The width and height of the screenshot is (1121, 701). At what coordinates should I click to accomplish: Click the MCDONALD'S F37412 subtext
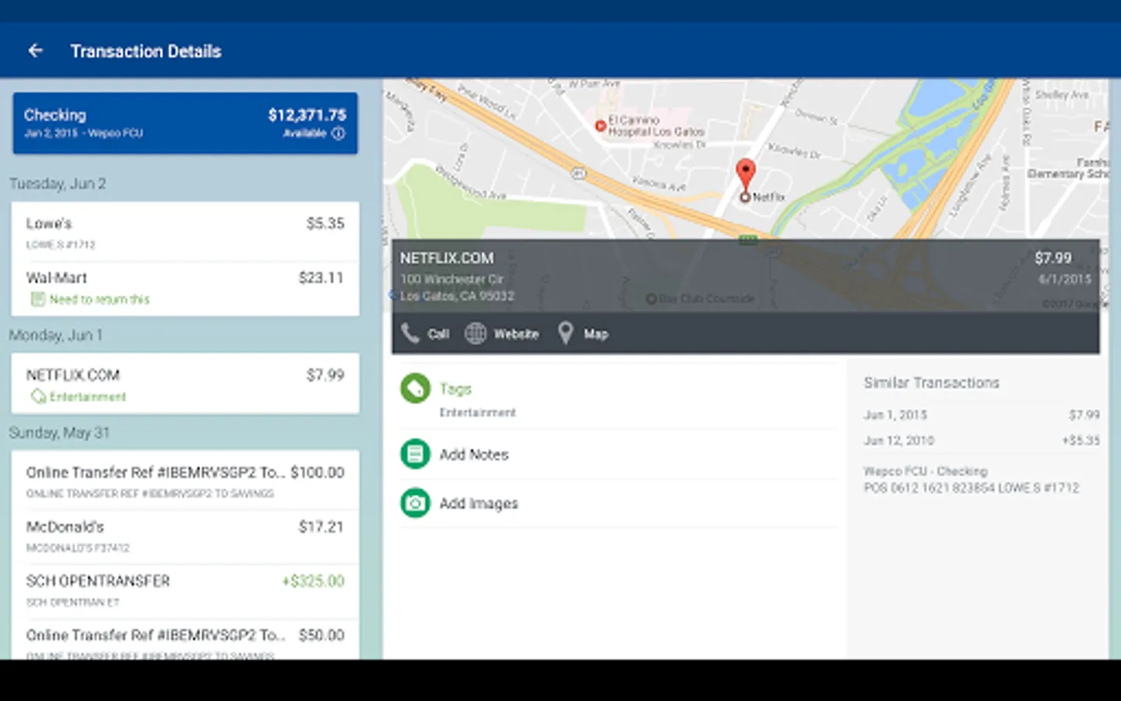78,548
